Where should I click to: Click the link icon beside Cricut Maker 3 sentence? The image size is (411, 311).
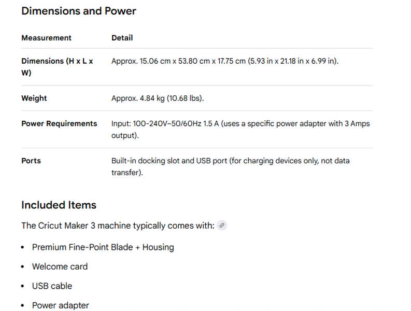[222, 225]
